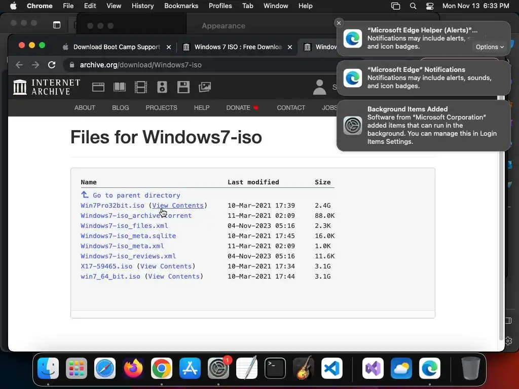Open the Window menu
Screen dimensions: 519x389
[x=276, y=6]
